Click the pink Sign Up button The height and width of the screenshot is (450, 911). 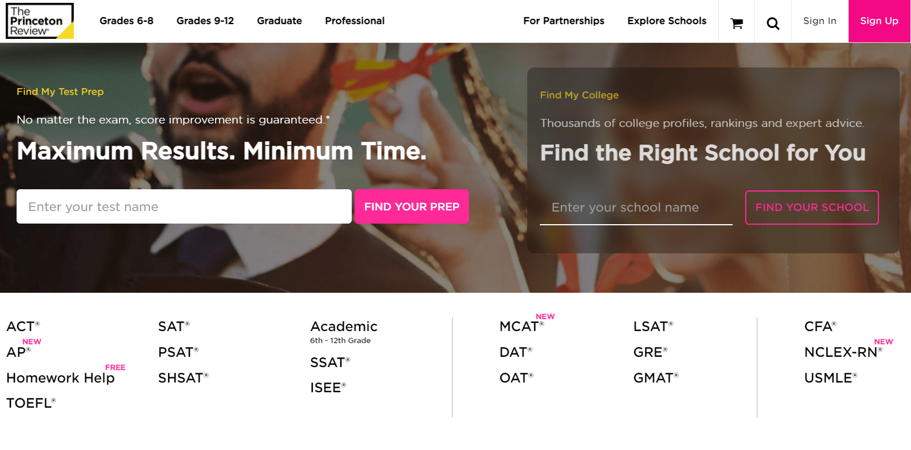pyautogui.click(x=879, y=21)
